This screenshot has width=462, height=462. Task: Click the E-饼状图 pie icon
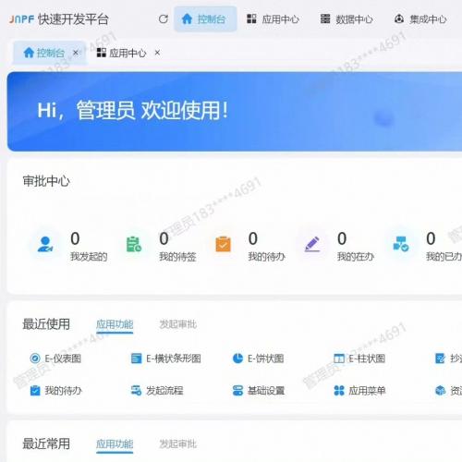pyautogui.click(x=237, y=359)
